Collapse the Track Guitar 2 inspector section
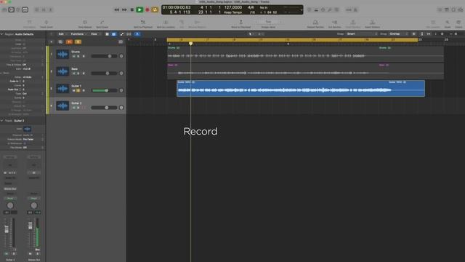 coord(1,121)
